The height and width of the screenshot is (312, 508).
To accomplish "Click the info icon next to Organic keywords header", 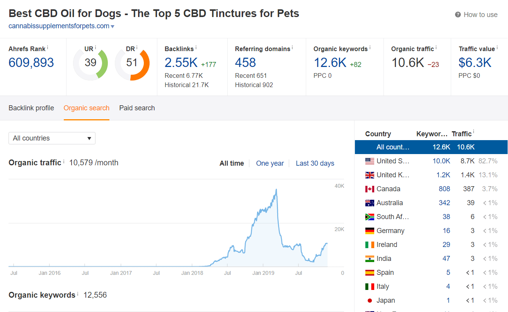I will [x=370, y=47].
